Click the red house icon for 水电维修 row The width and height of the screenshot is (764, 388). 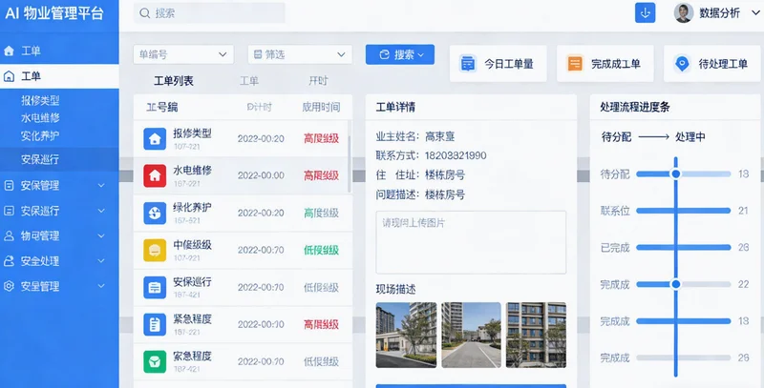[155, 175]
